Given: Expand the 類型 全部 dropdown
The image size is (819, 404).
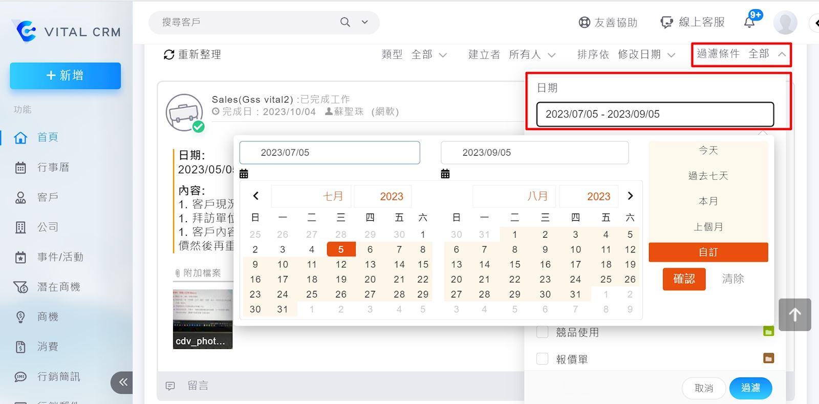Looking at the screenshot, I should point(414,55).
